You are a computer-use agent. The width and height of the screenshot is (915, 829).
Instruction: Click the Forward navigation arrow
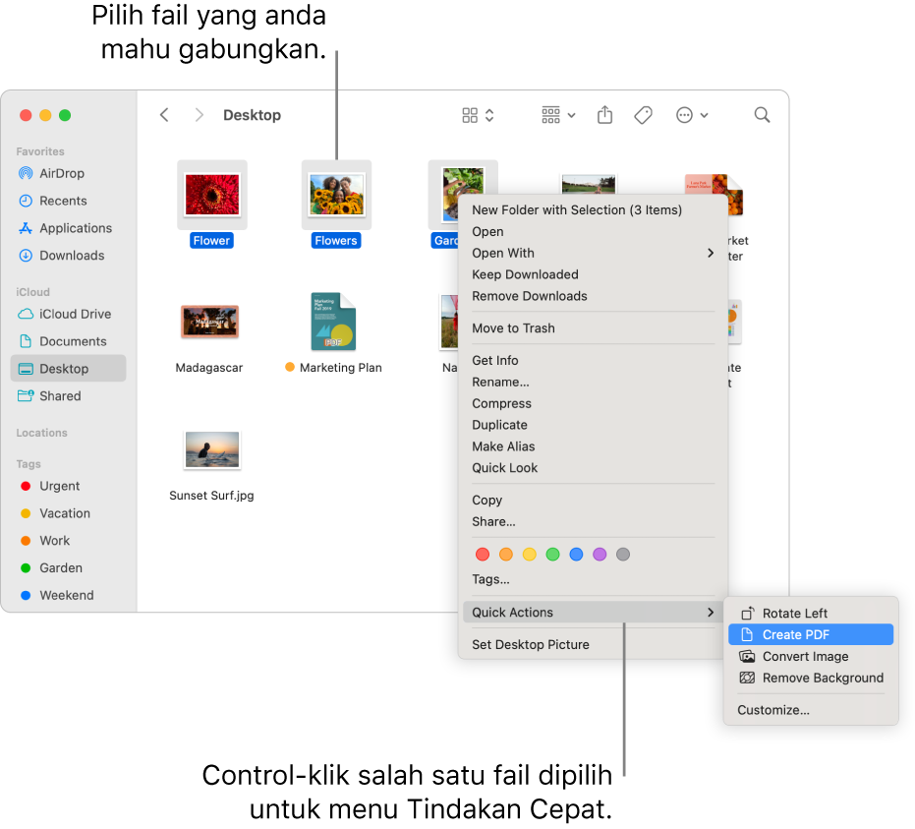[199, 115]
